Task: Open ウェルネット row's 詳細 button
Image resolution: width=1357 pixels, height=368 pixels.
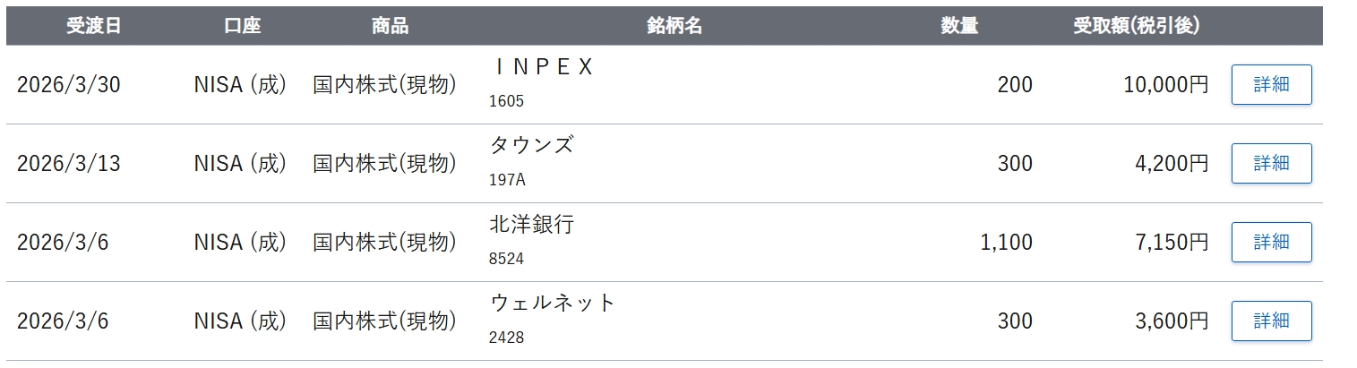Action: (1271, 321)
